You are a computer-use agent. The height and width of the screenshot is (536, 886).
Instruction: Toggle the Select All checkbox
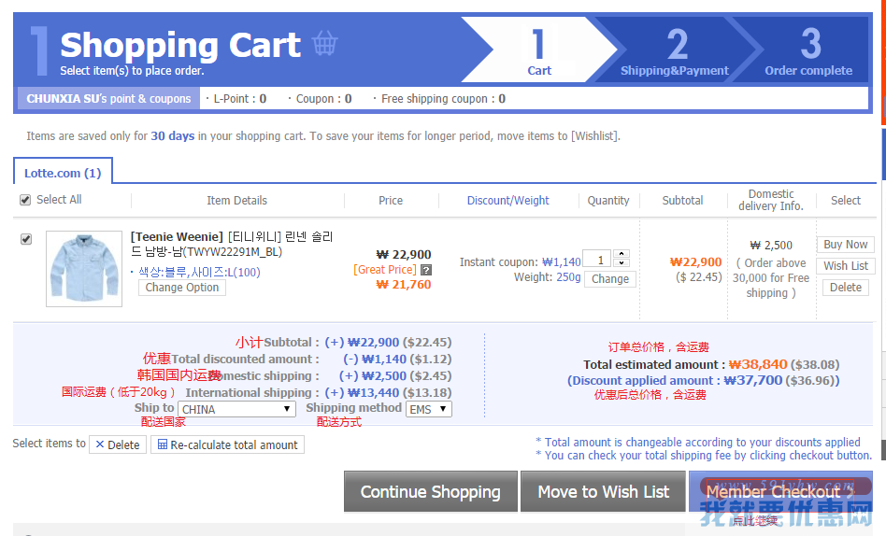pos(25,200)
